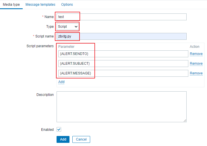Remove the {ALERT.SUBJECT} parameter
The height and width of the screenshot is (146, 207).
click(196, 64)
